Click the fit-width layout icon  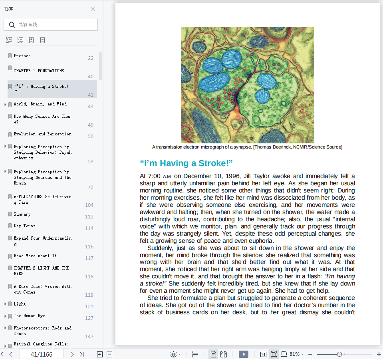(195, 354)
